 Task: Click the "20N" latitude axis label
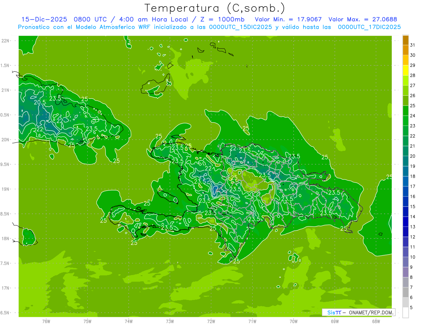tap(6, 140)
